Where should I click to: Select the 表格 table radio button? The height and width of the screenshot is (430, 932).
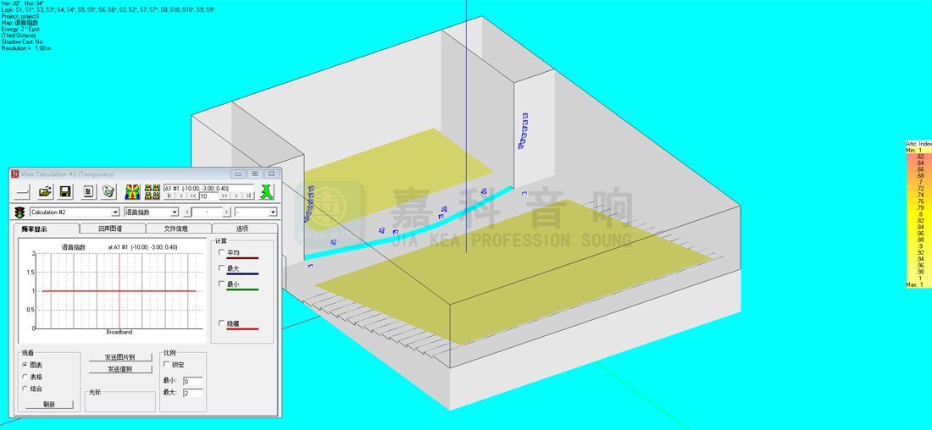(25, 377)
